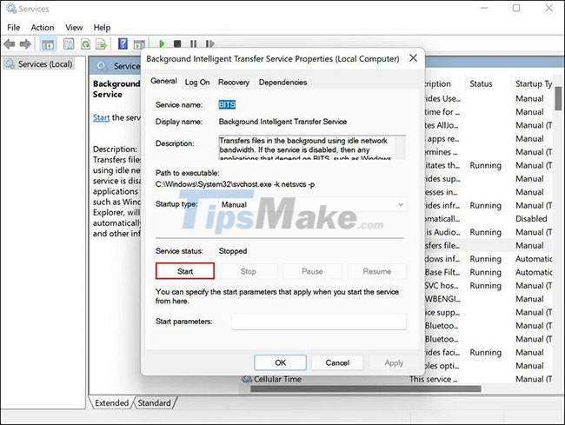
Task: Click the highlighted BITS service name
Action: click(x=227, y=105)
